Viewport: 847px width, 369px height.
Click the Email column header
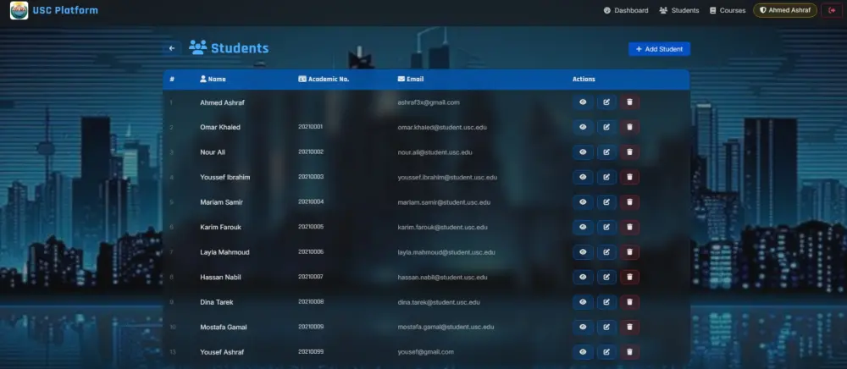click(411, 80)
